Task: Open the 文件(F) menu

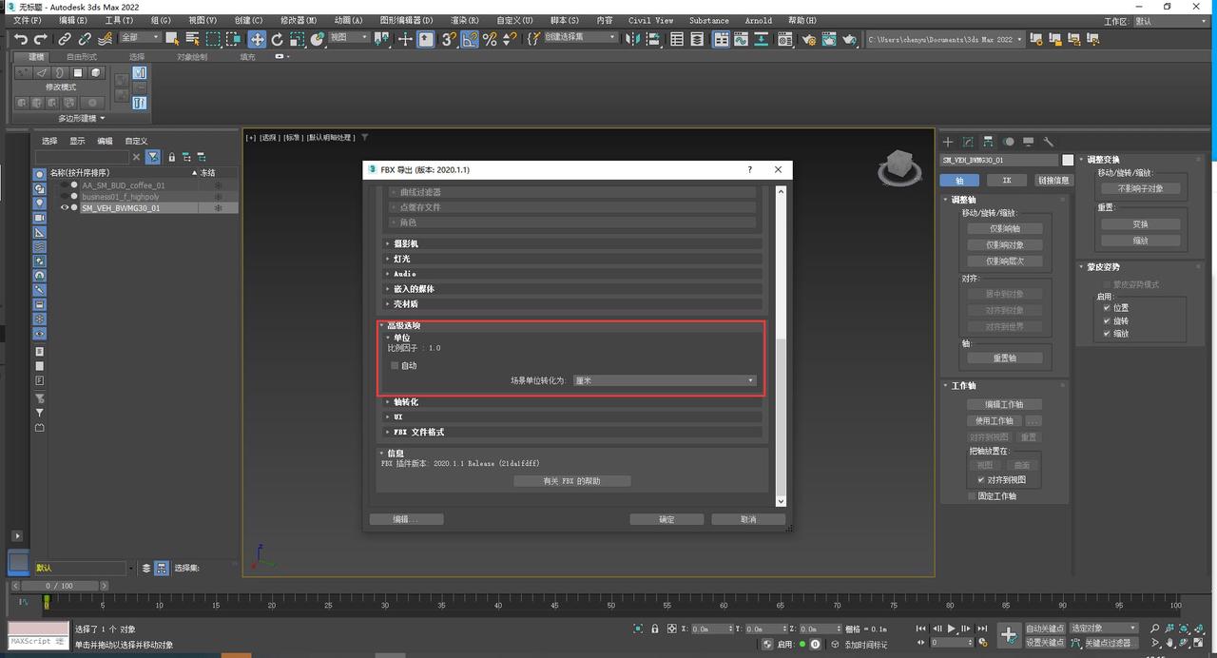Action: (x=28, y=20)
